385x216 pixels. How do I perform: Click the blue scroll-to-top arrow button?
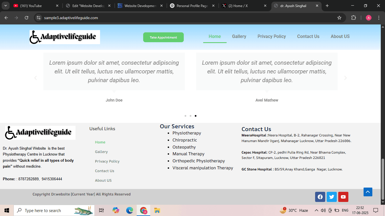[x=368, y=192]
